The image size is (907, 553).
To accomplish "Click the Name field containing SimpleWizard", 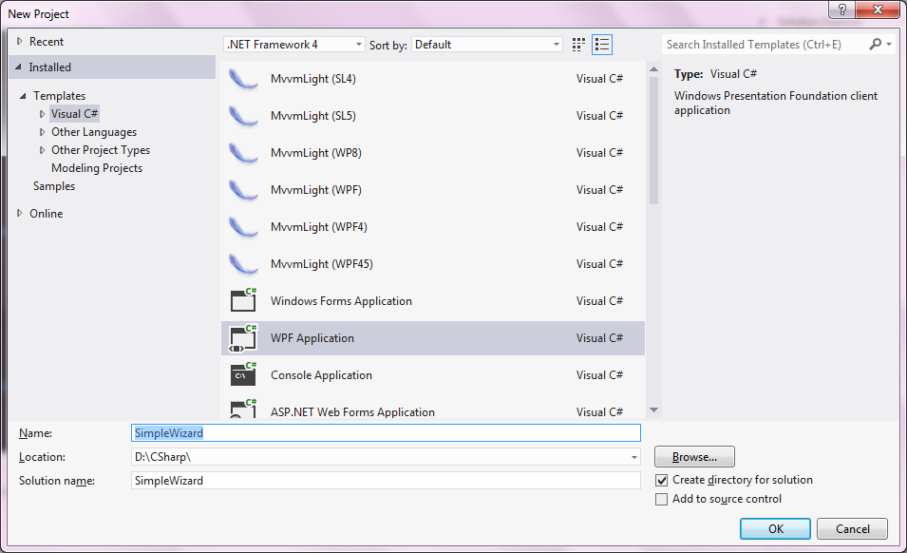I will pos(386,433).
